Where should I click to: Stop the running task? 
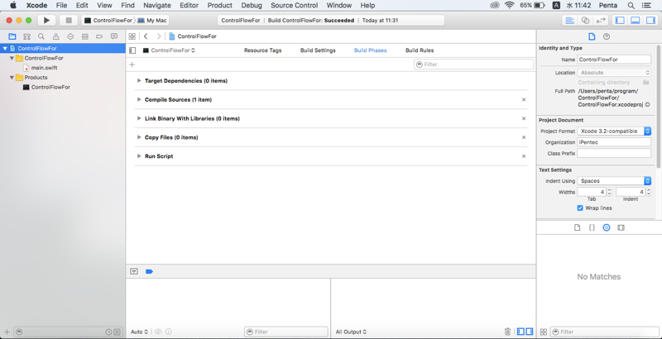coord(69,20)
